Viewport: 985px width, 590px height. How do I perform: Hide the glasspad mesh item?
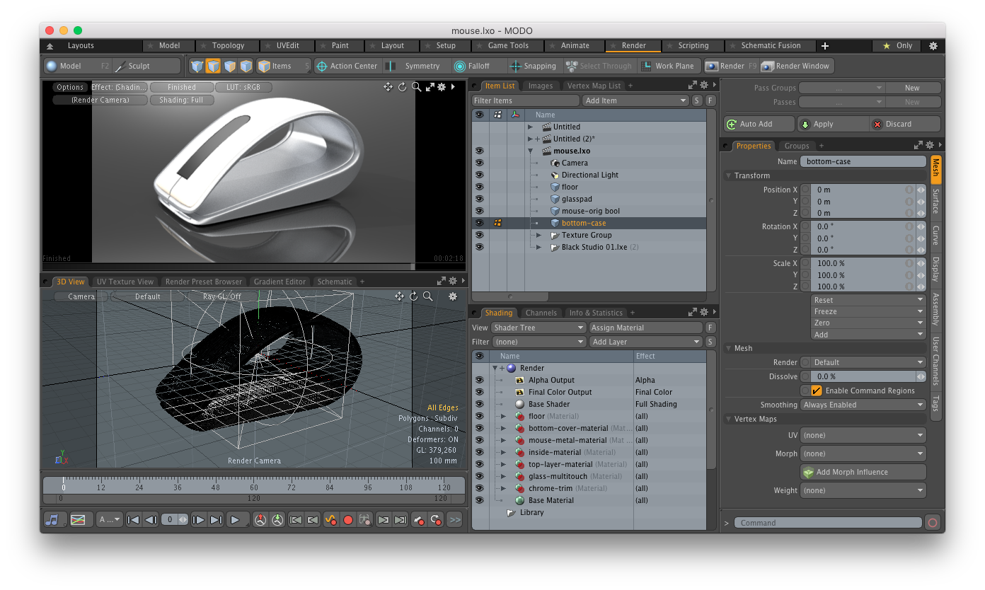click(x=479, y=199)
